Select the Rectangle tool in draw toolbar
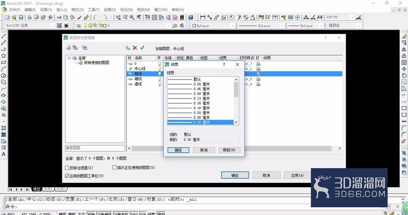The height and width of the screenshot is (215, 408). point(4,62)
